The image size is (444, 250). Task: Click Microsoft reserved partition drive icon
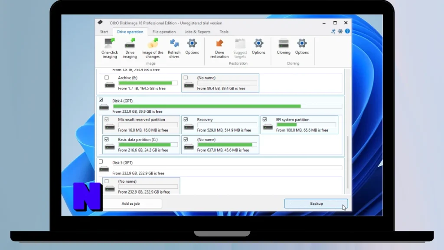tap(110, 126)
